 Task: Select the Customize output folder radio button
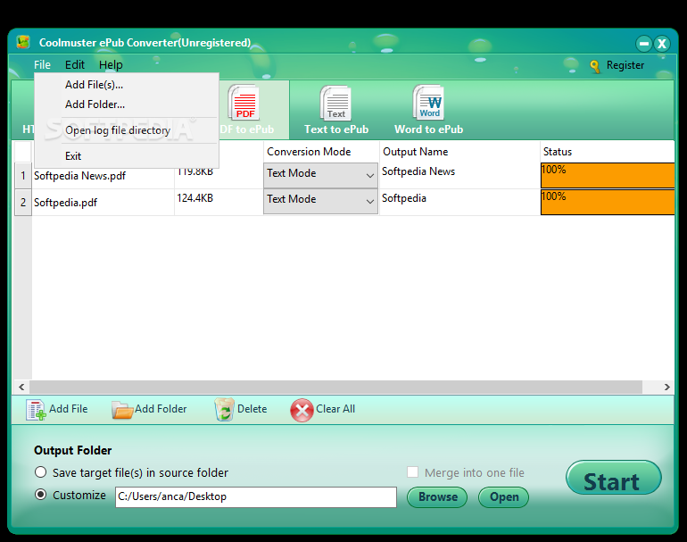tap(41, 495)
